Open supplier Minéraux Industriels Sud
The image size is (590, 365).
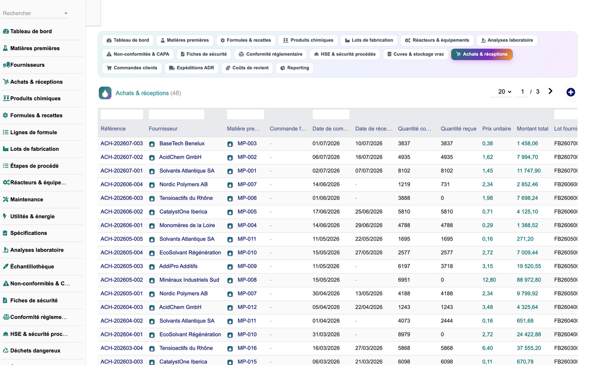[189, 280]
